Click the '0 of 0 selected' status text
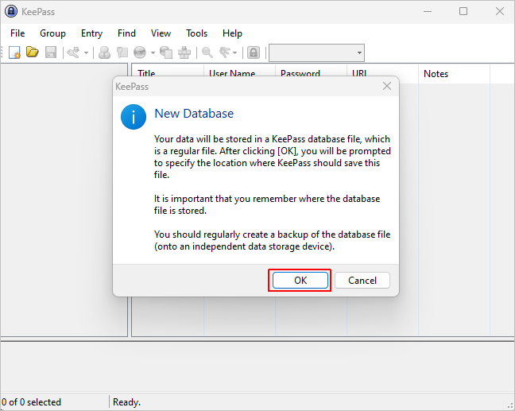The image size is (515, 411). (31, 402)
